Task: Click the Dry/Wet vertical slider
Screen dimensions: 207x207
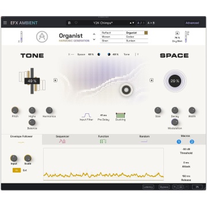Action: [186, 37]
